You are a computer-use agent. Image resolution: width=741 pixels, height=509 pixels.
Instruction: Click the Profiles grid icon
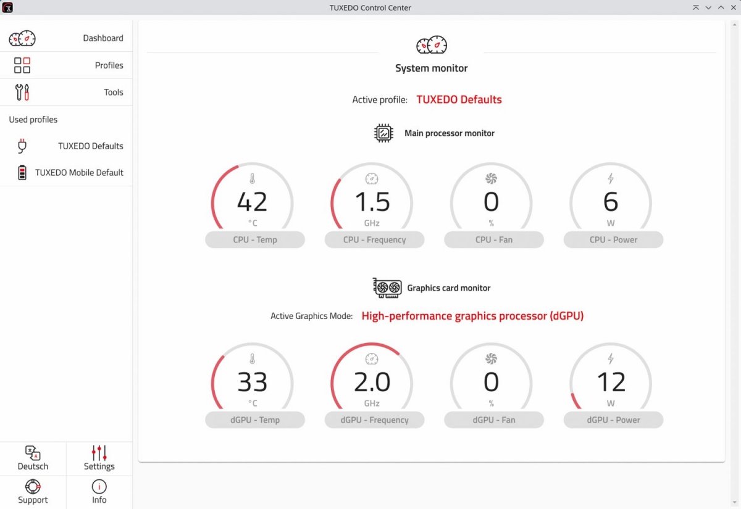tap(22, 65)
